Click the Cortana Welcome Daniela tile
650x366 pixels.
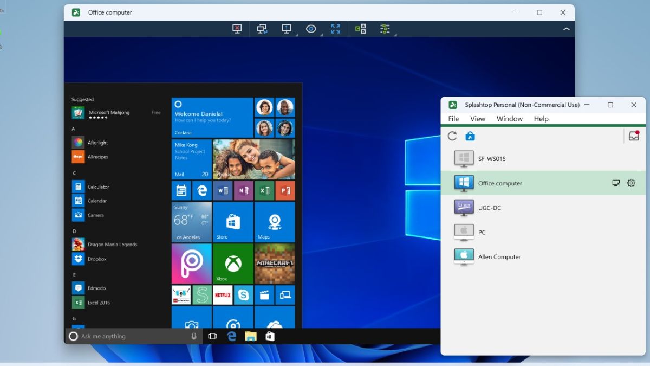[212, 118]
